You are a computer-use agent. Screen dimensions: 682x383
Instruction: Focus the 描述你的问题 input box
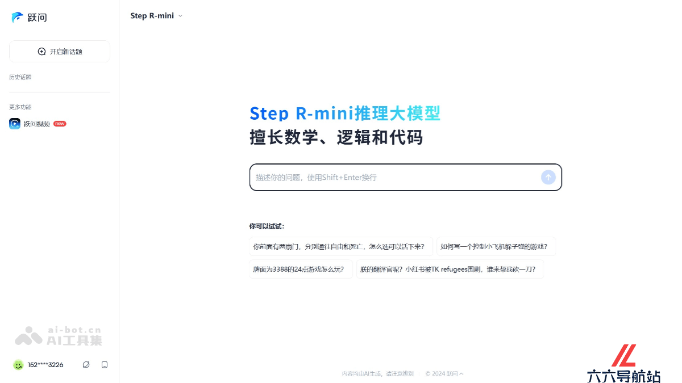(x=405, y=177)
